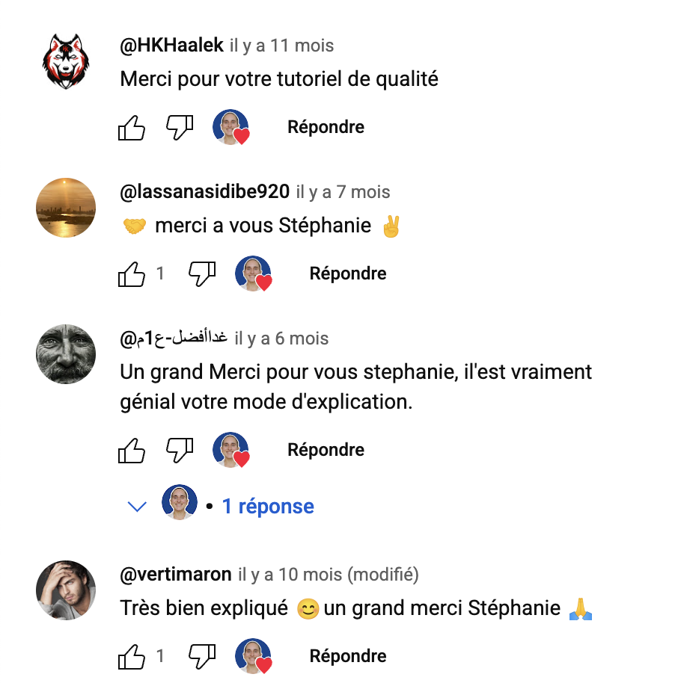Like the @lassanasidibe920 comment
Image resolution: width=678 pixels, height=686 pixels.
point(132,274)
